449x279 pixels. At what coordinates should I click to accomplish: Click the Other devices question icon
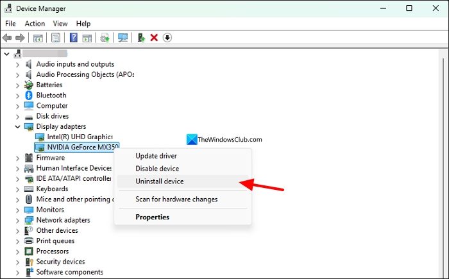pyautogui.click(x=29, y=230)
